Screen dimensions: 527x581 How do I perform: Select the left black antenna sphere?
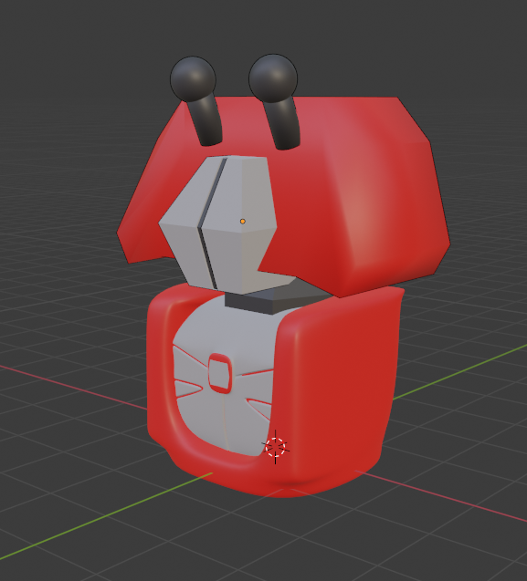(193, 79)
